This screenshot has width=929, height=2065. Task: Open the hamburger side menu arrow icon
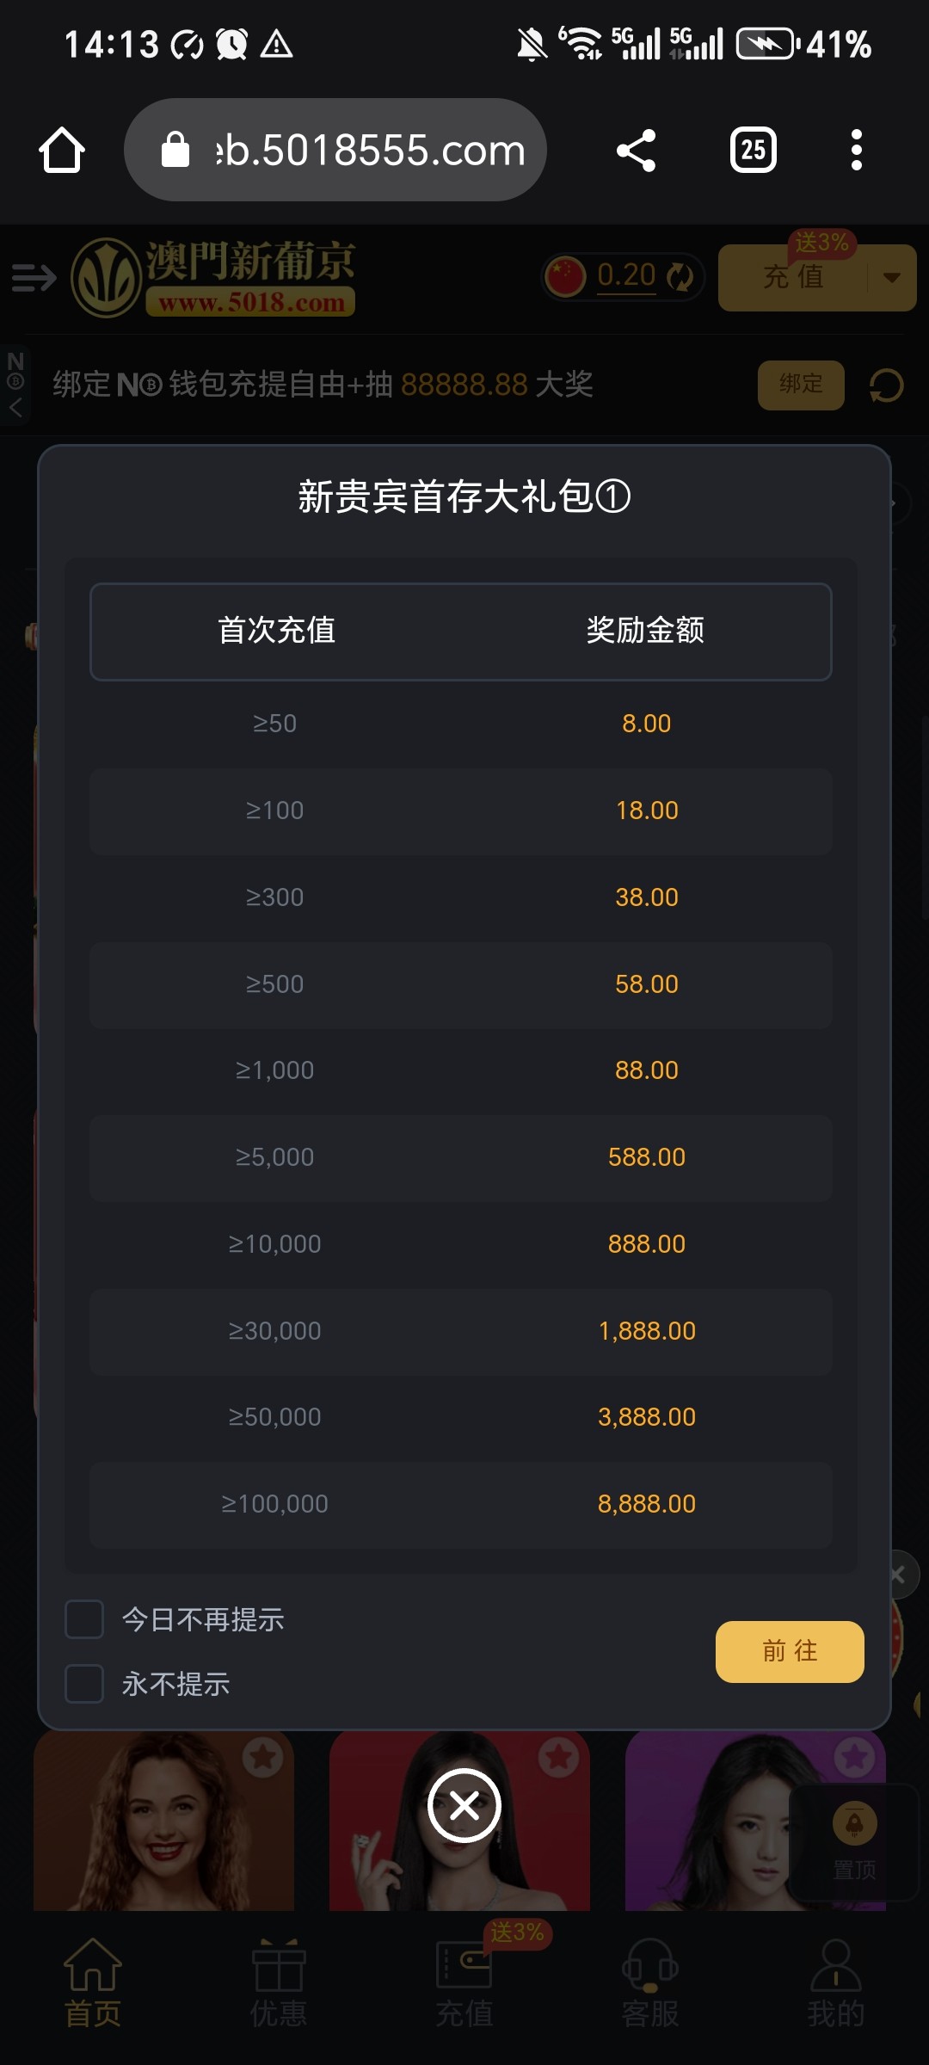click(x=34, y=278)
